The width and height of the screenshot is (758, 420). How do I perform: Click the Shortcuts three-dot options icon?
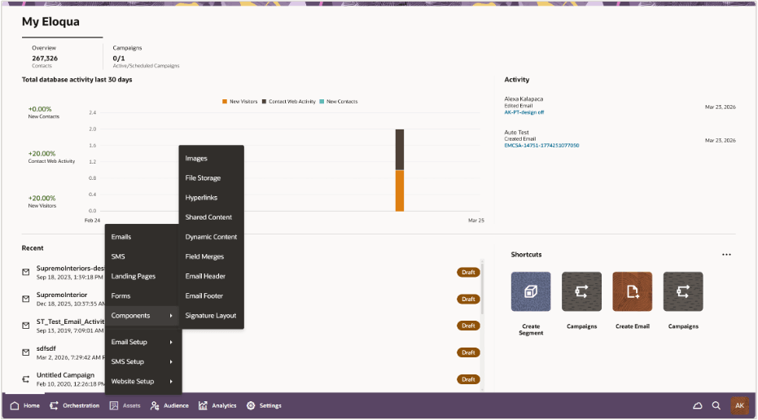tap(726, 255)
